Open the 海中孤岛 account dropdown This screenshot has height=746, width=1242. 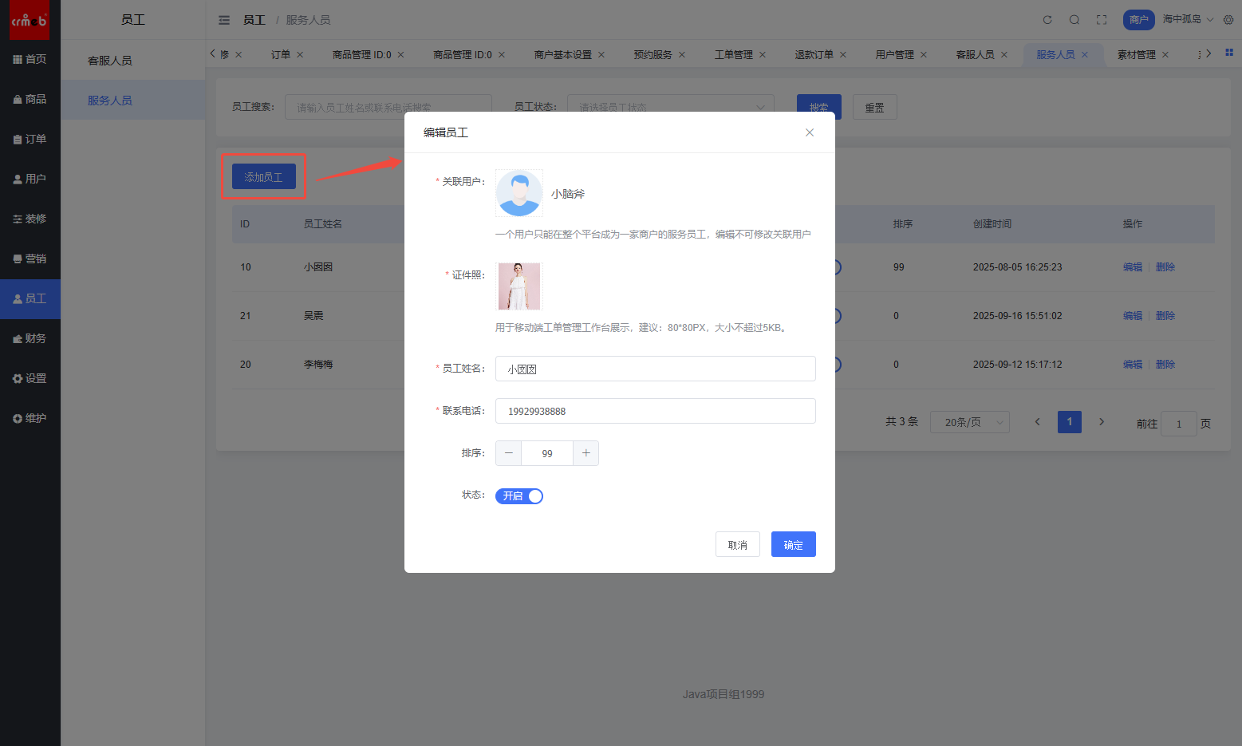(1187, 19)
